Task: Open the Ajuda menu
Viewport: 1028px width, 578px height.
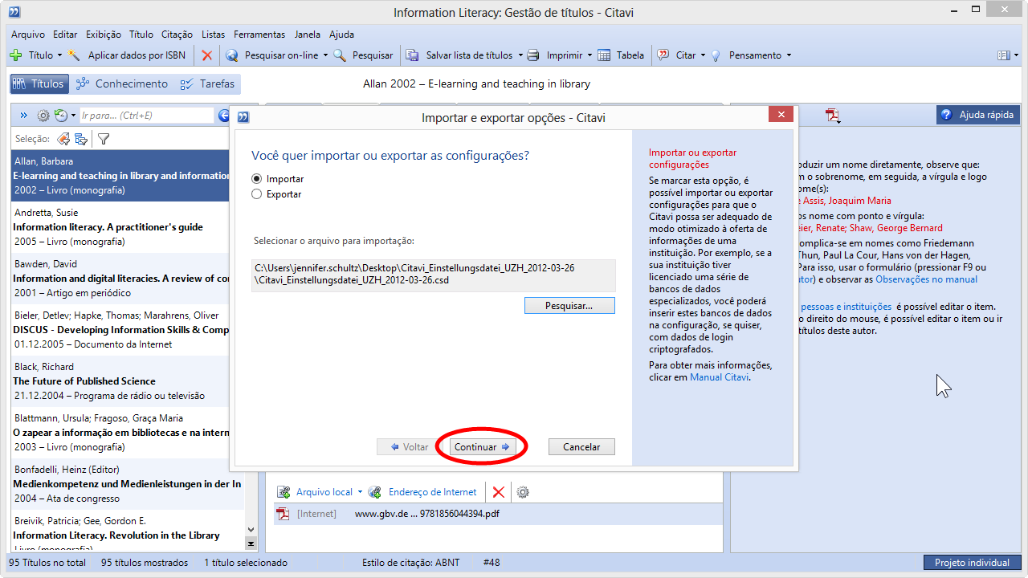Action: (341, 35)
